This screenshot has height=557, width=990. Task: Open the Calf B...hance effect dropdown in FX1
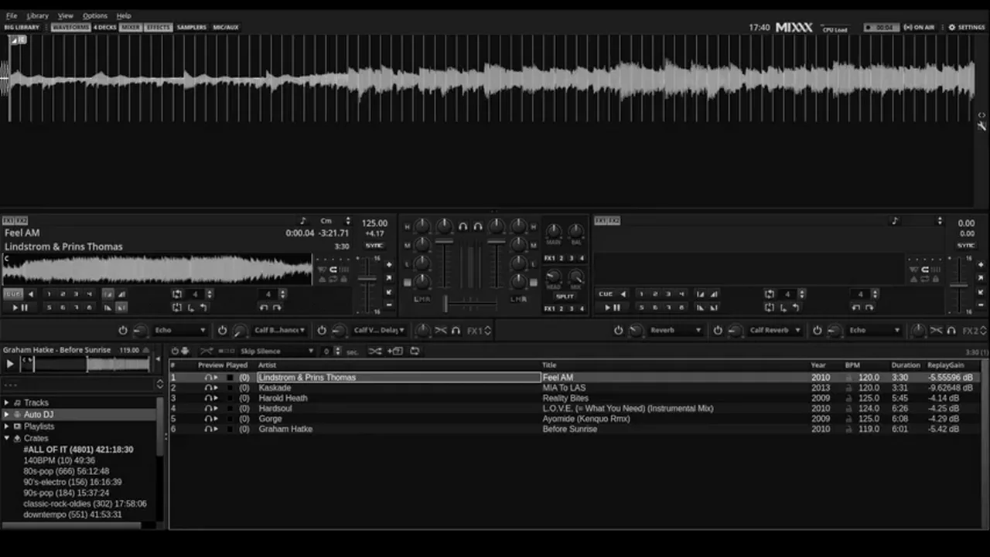[279, 330]
